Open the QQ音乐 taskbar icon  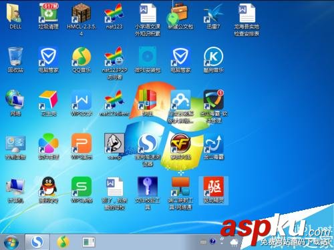click(x=63, y=242)
